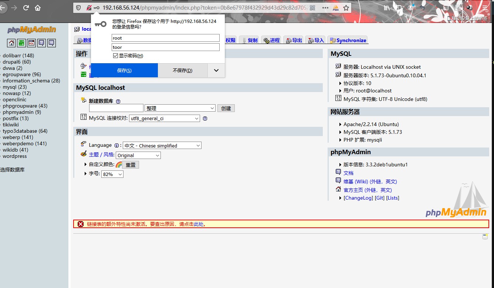The width and height of the screenshot is (494, 288).
Task: Open the 官方主页 official homepage link
Action: (x=368, y=190)
